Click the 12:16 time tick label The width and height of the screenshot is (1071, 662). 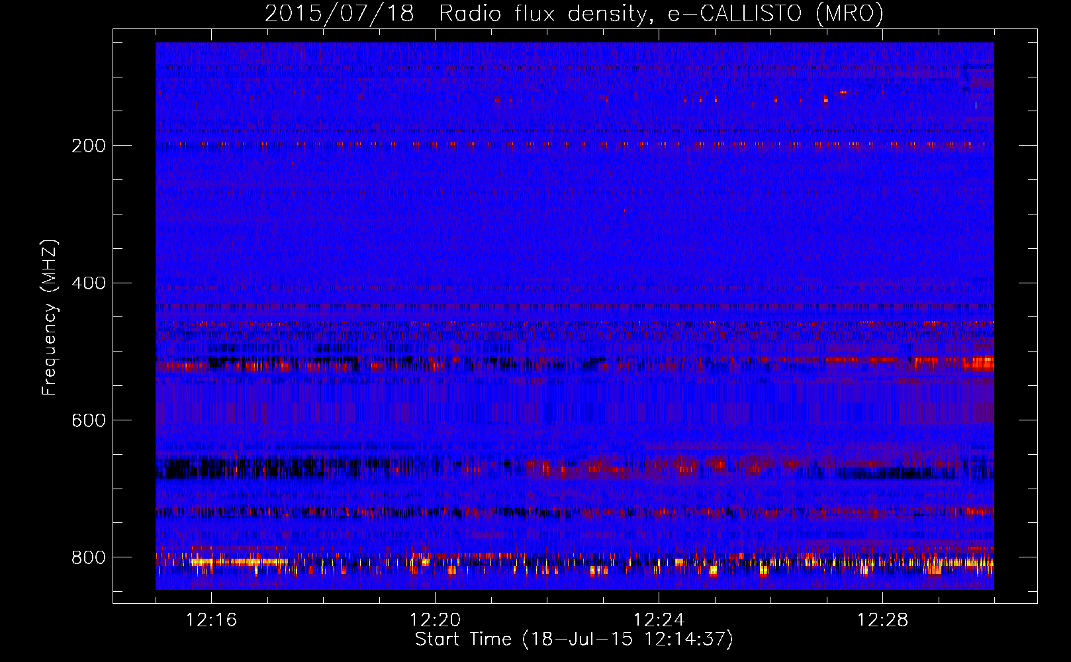coord(211,620)
